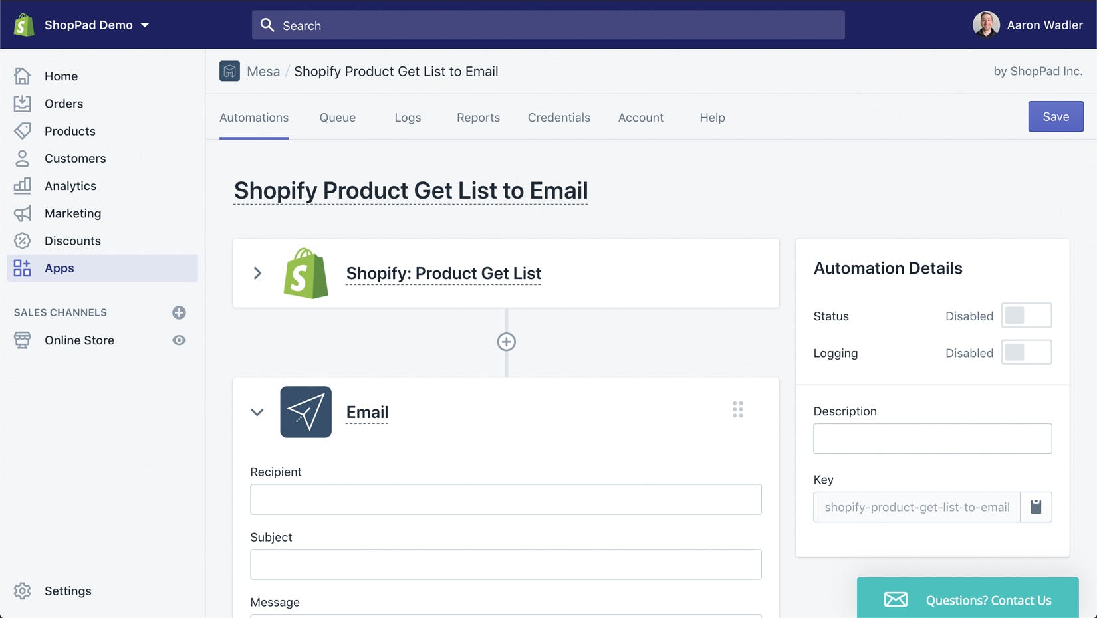
Task: Click the Products tag icon
Action: [22, 131]
